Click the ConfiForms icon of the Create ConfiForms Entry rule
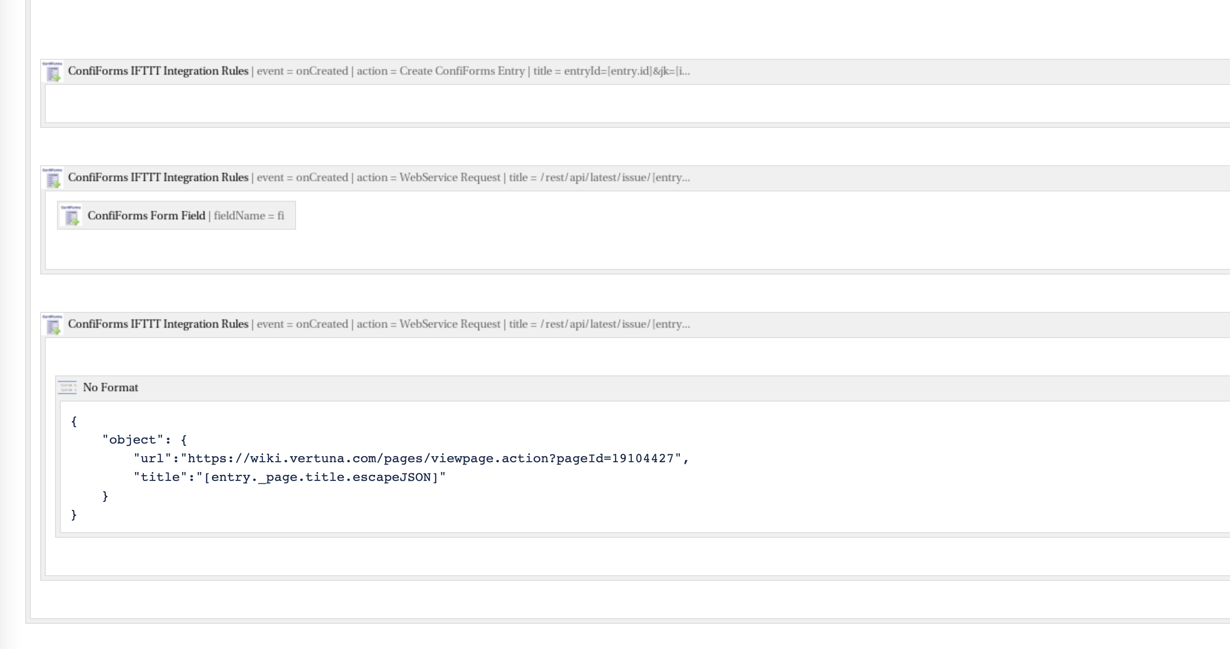This screenshot has width=1230, height=649. (x=52, y=71)
